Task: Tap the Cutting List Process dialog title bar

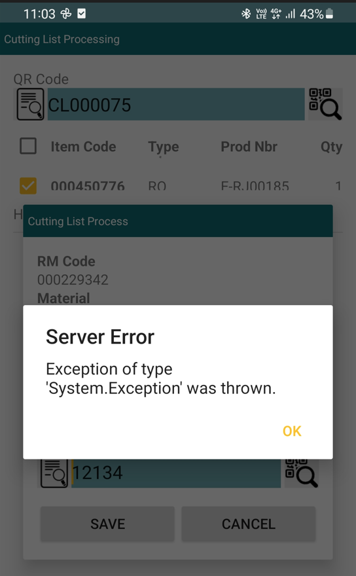Action: point(178,221)
